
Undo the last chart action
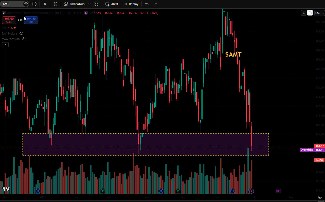pyautogui.click(x=147, y=4)
